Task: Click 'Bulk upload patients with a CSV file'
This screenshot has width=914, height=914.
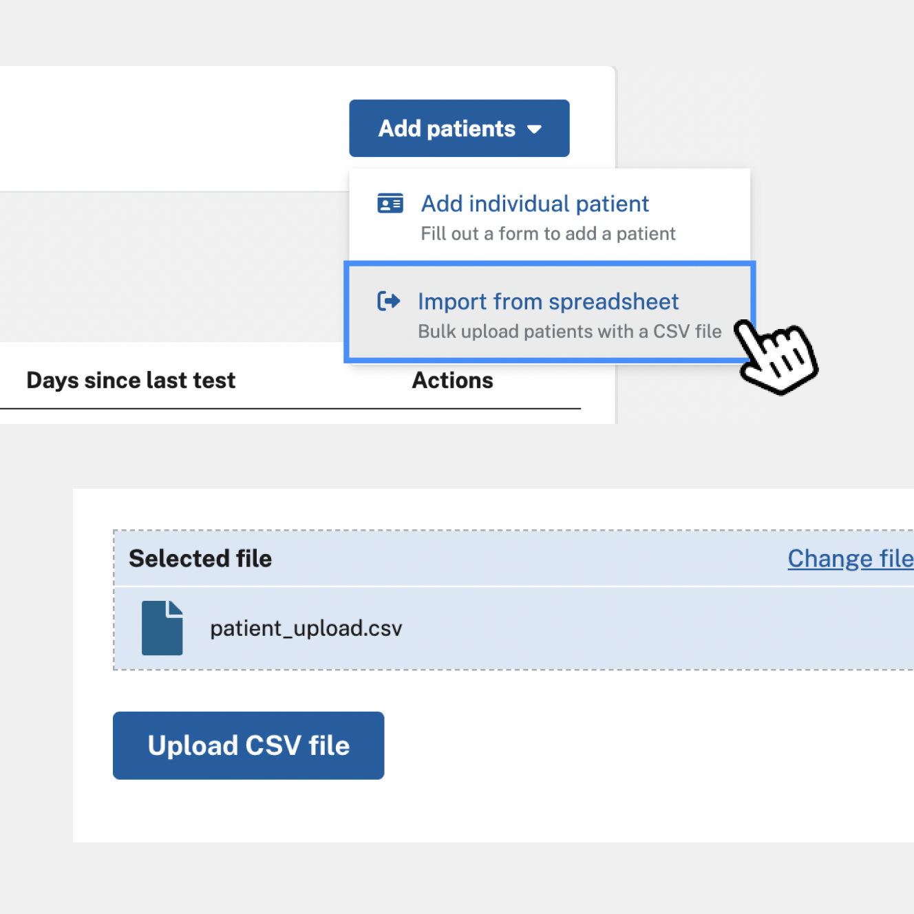Action: [569, 332]
